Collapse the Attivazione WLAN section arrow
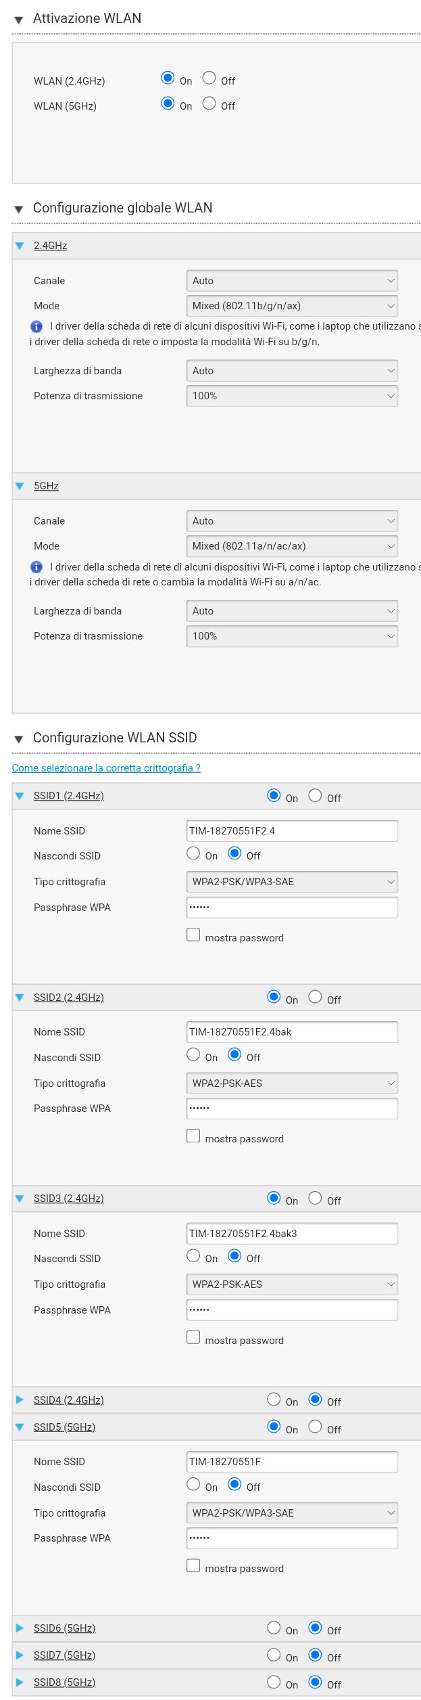 19,20
